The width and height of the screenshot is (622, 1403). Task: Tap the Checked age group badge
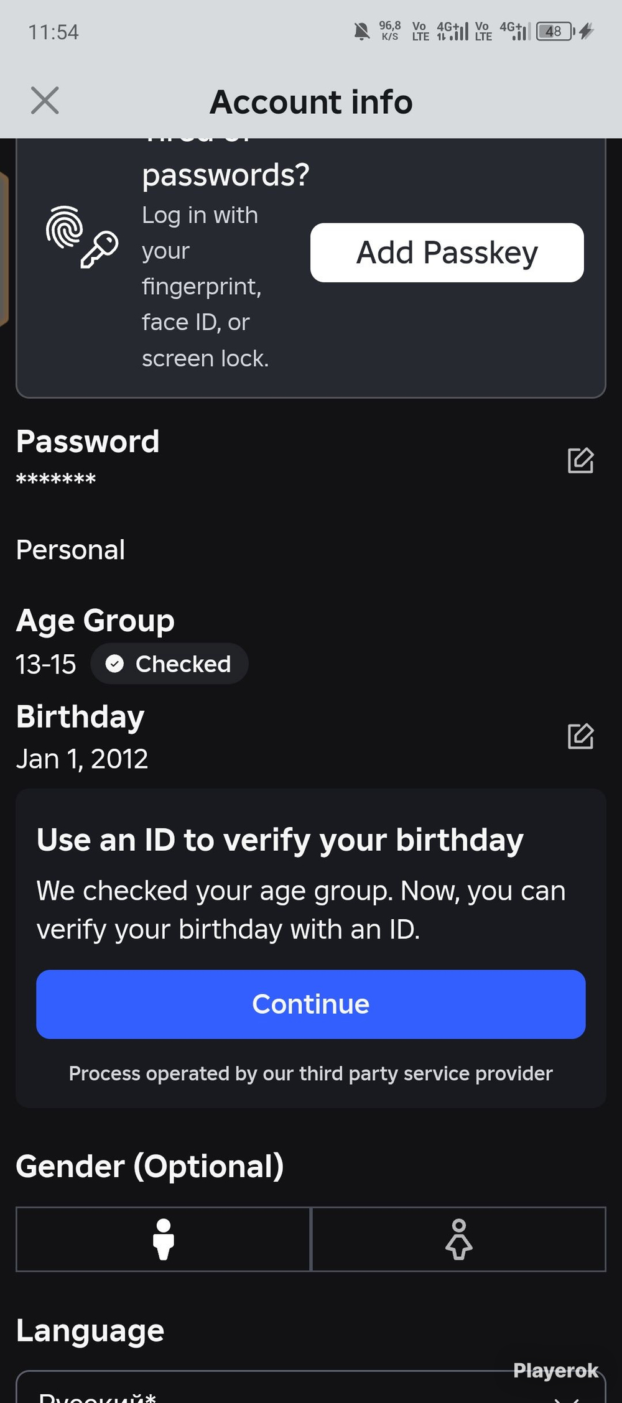pyautogui.click(x=169, y=664)
